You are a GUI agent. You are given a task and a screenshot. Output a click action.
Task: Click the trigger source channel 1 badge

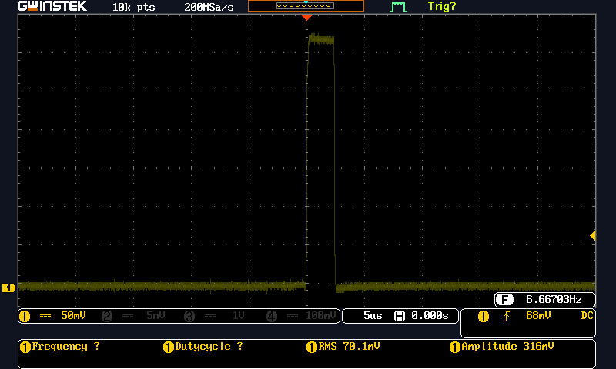[484, 316]
